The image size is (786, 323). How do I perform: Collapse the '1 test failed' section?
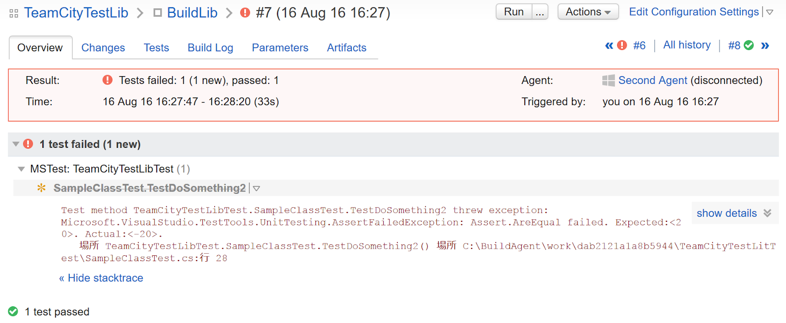pos(16,144)
